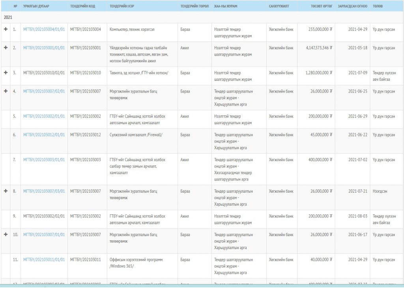Open invitation link МГТБУ/202103007/01/01
The width and height of the screenshot is (404, 288).
(44, 235)
